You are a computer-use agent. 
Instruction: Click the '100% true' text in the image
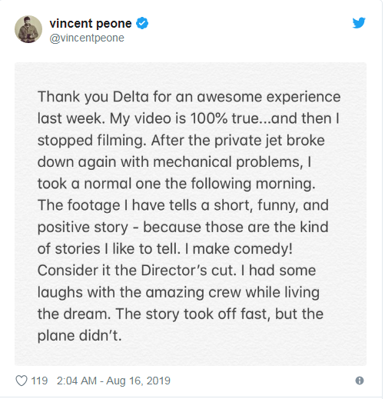point(224,118)
